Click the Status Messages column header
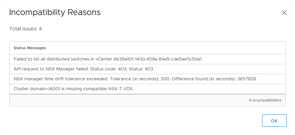Screen dimensions: 295x135 [30, 48]
